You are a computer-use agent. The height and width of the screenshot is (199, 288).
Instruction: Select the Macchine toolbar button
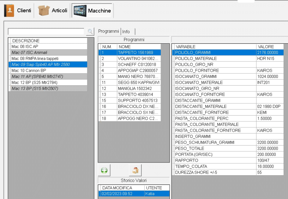(x=92, y=11)
